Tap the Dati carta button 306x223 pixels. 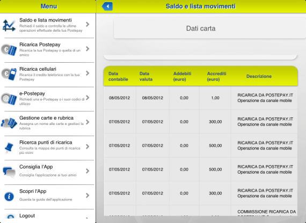point(210,28)
